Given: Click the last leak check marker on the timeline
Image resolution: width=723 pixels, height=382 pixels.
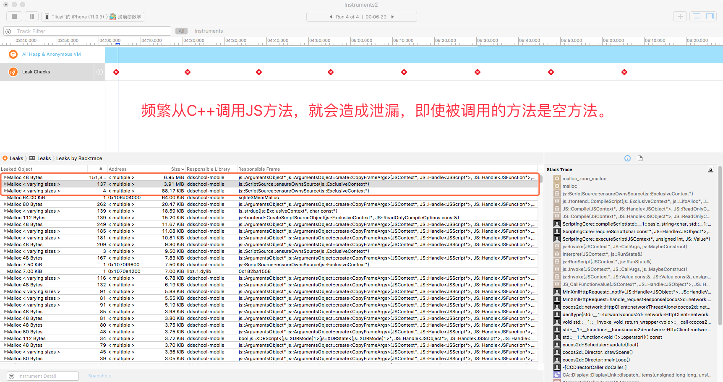Looking at the screenshot, I should click(x=624, y=72).
